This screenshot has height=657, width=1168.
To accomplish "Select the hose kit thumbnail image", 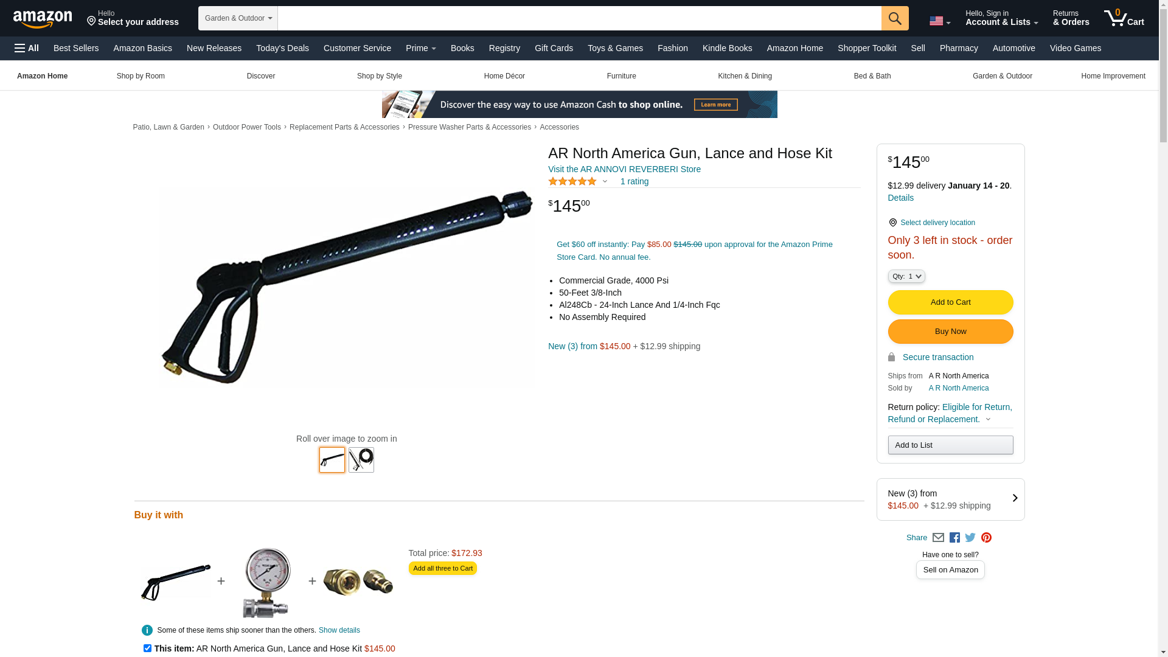I will tap(361, 460).
